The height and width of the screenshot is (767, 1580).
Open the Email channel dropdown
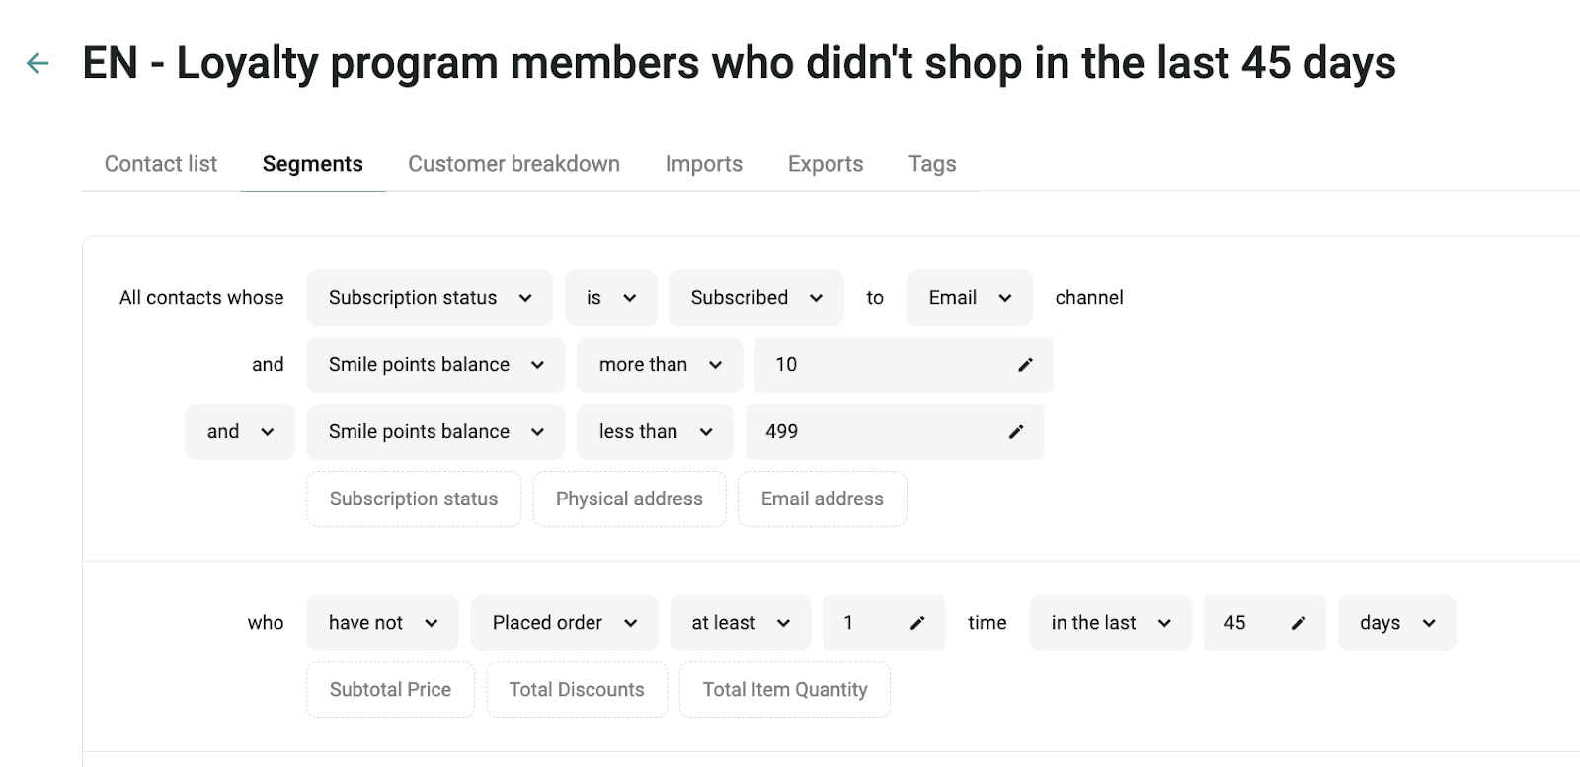pyautogui.click(x=970, y=298)
